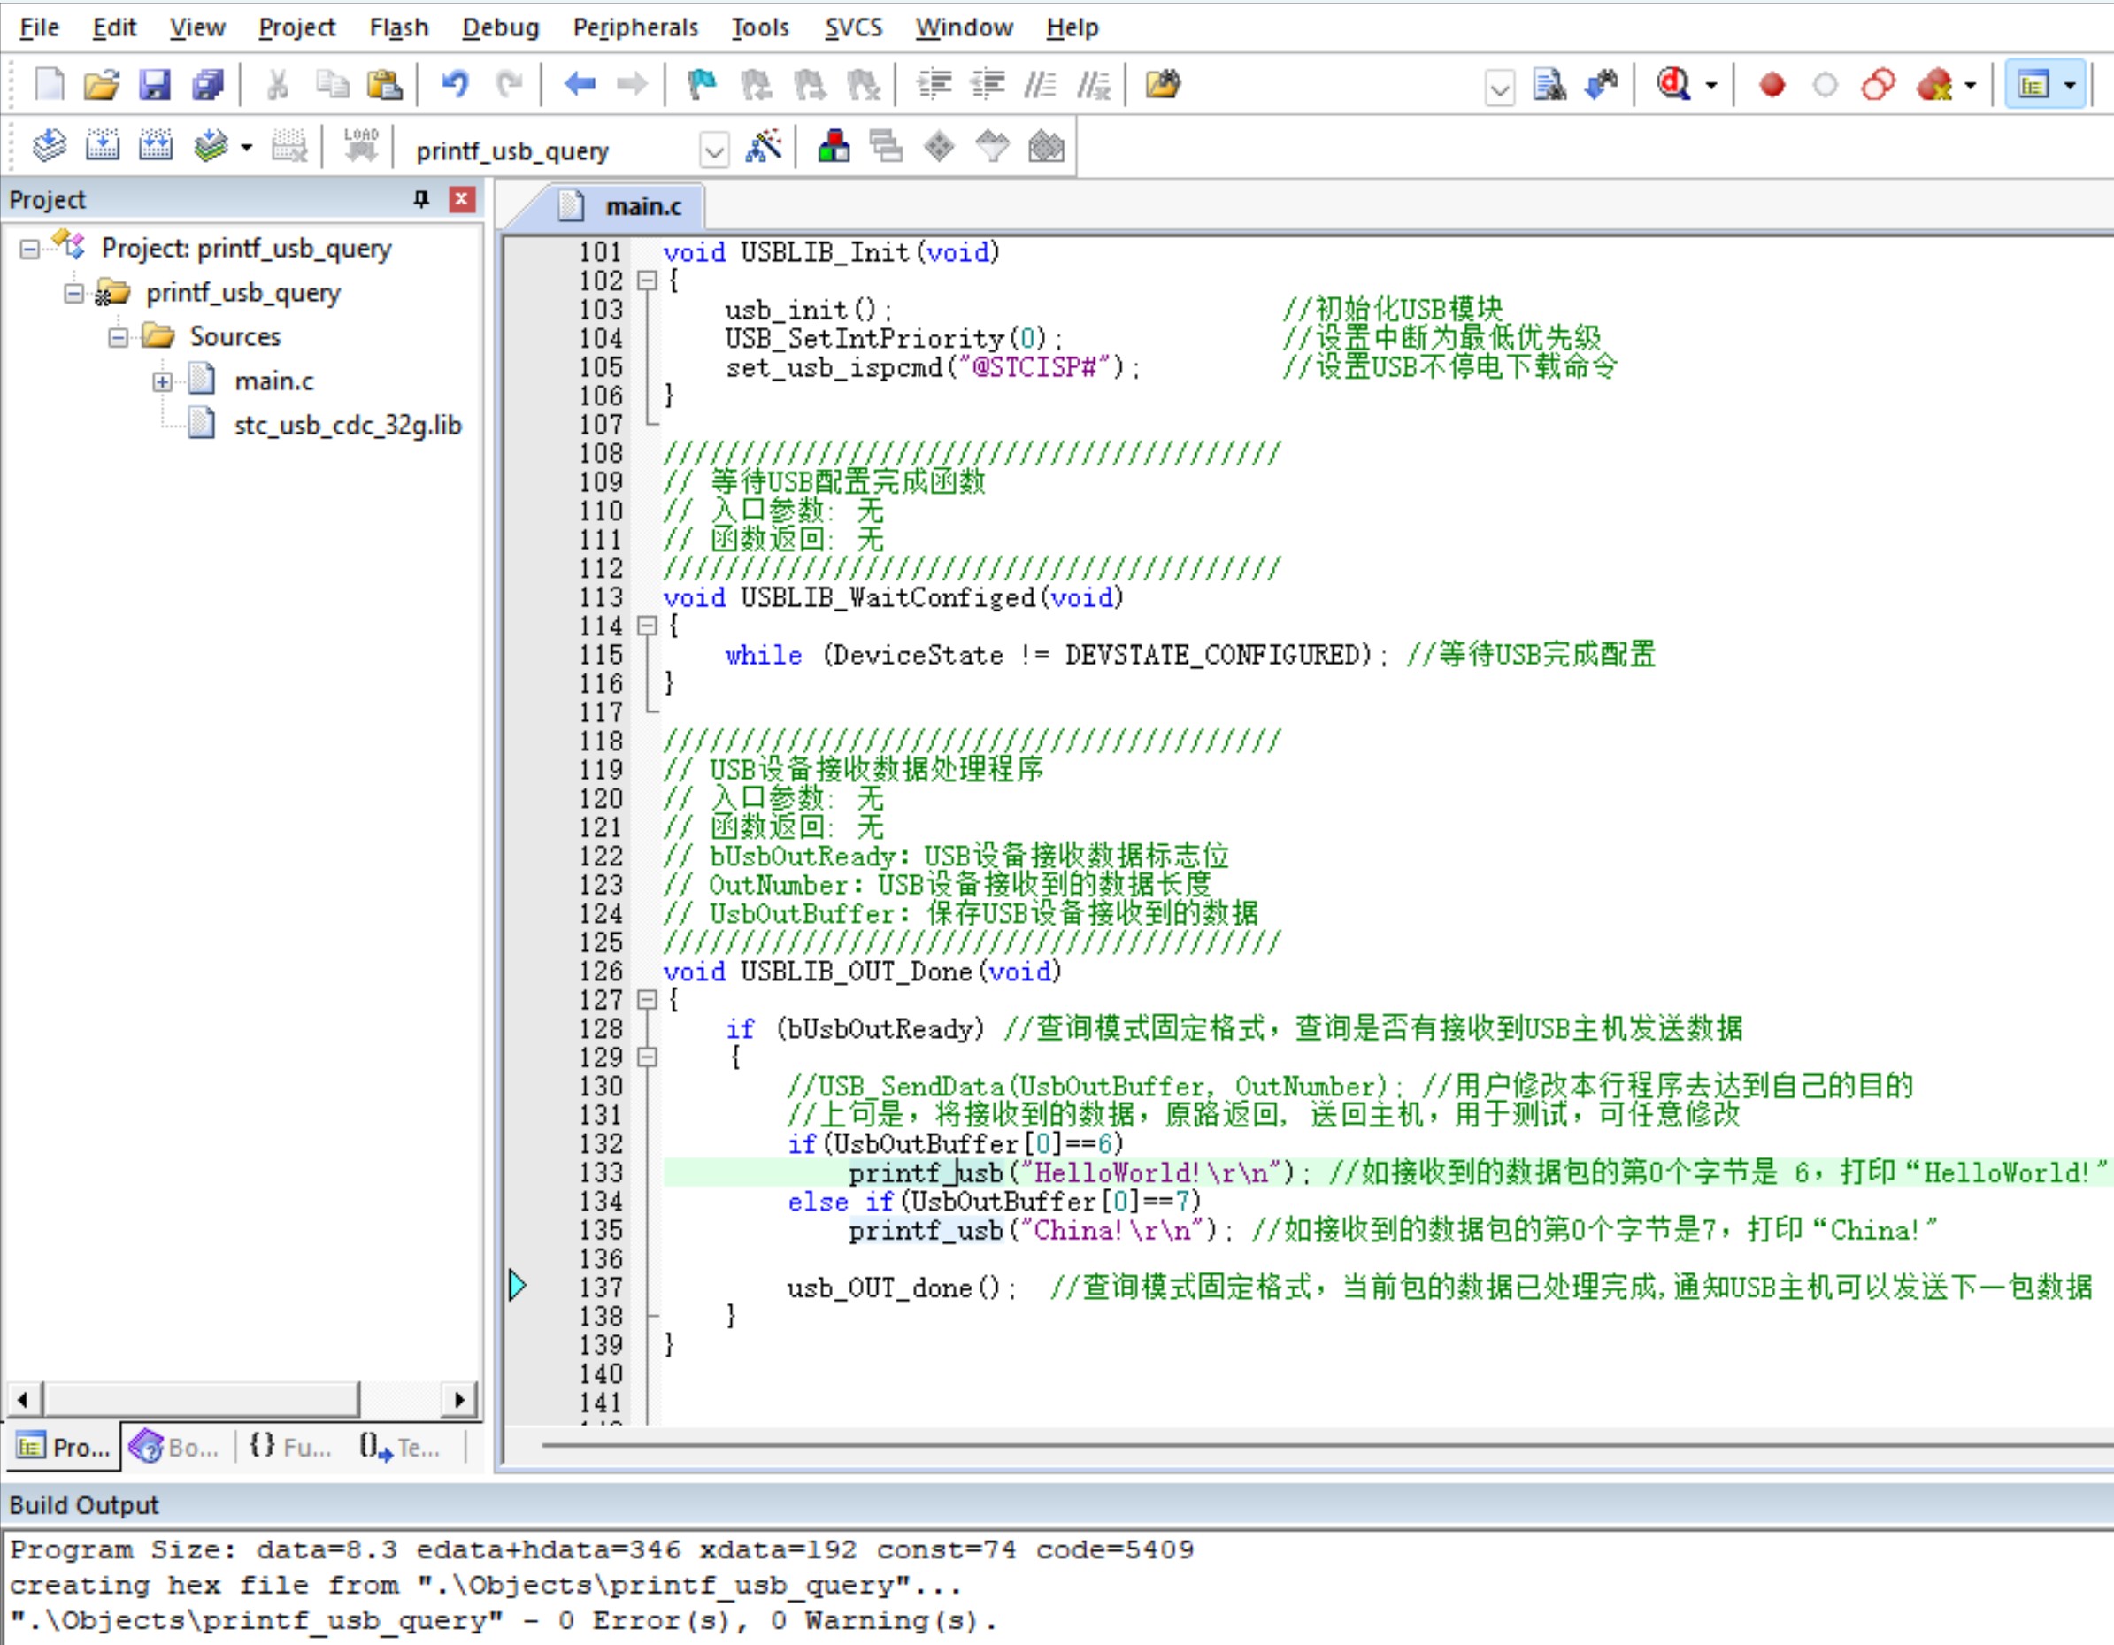This screenshot has height=1645, width=2114.
Task: Click the Paste clipboard icon
Action: (x=384, y=85)
